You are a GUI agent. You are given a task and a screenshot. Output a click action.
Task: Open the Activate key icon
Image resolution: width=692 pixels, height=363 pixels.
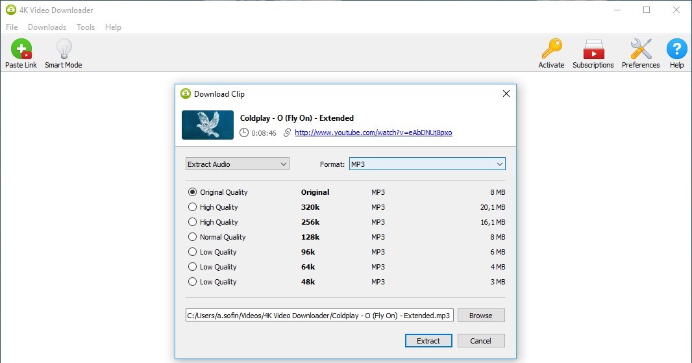[x=552, y=49]
